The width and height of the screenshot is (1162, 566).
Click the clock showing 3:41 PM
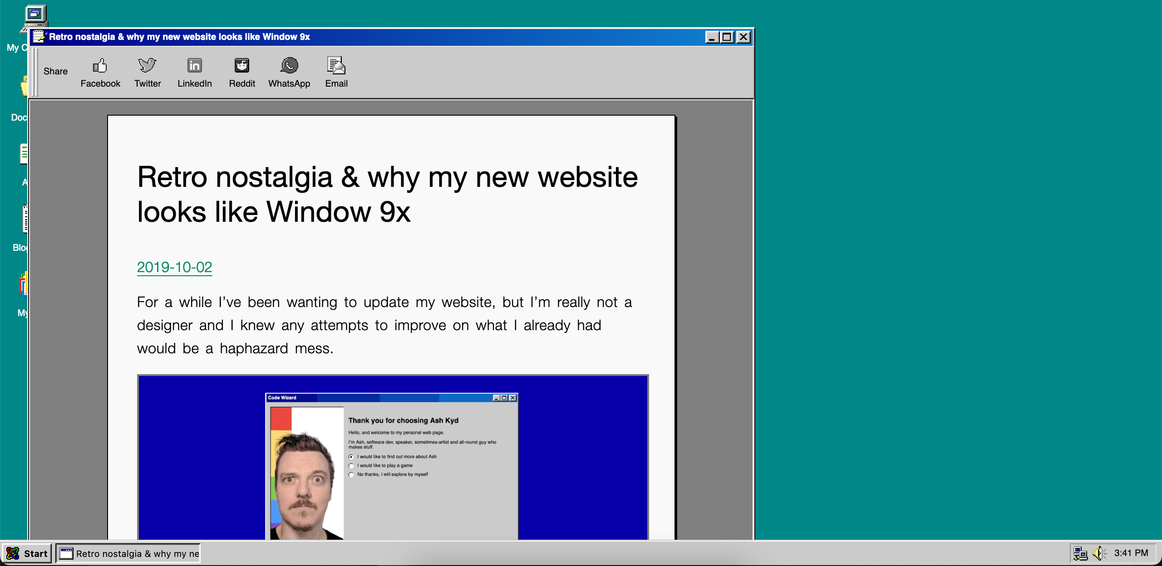click(x=1131, y=553)
